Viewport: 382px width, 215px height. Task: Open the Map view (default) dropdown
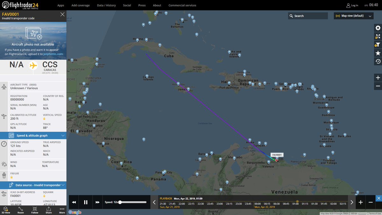(x=353, y=16)
